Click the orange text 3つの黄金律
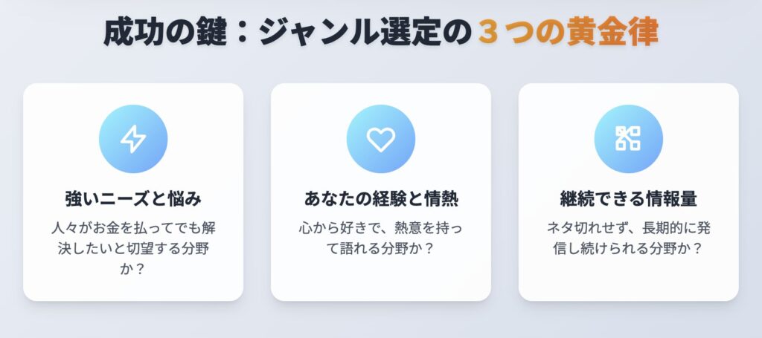 568,33
